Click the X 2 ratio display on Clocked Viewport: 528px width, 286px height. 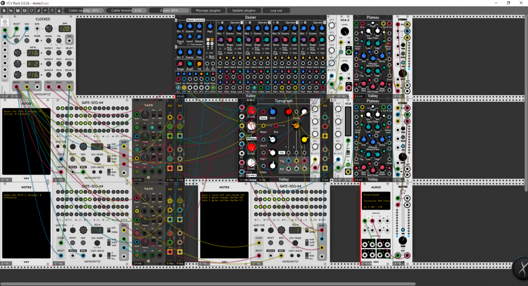33,64
